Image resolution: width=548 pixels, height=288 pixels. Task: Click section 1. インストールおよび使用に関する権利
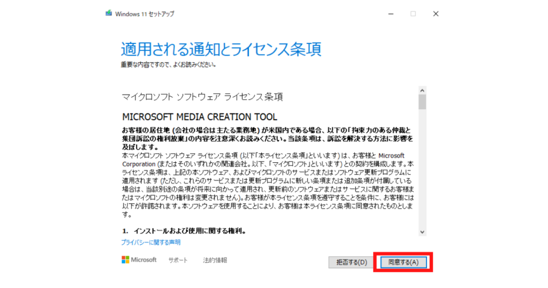[184, 231]
